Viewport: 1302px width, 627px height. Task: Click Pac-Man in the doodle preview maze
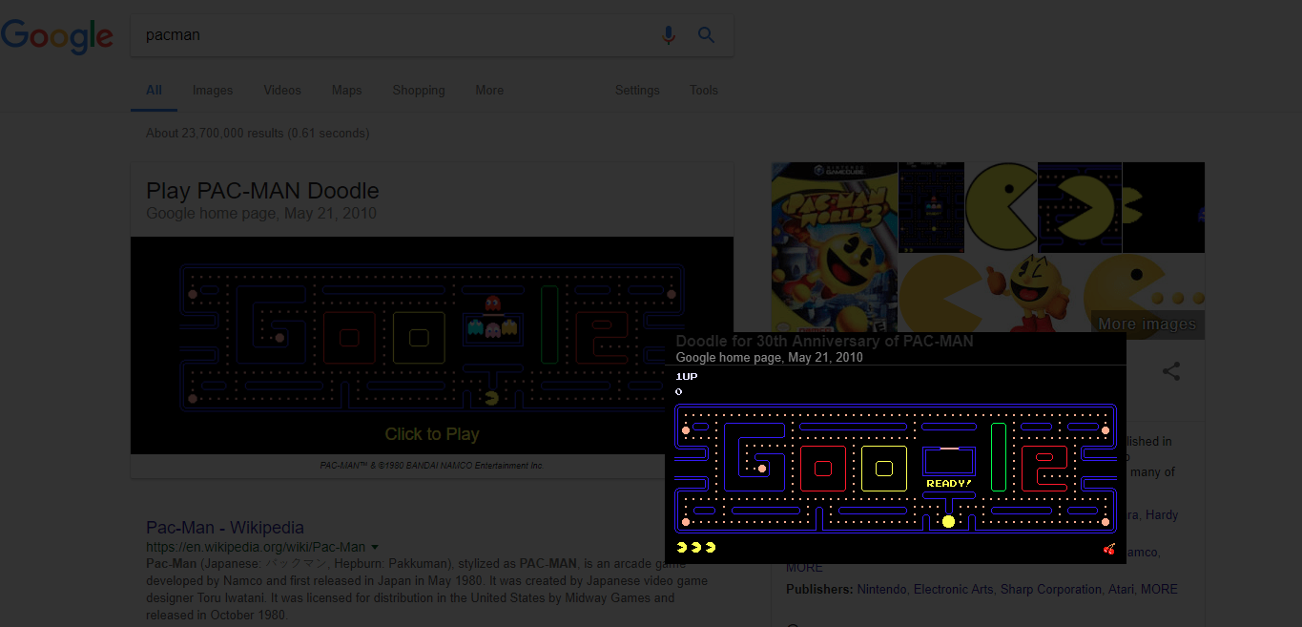tap(491, 397)
